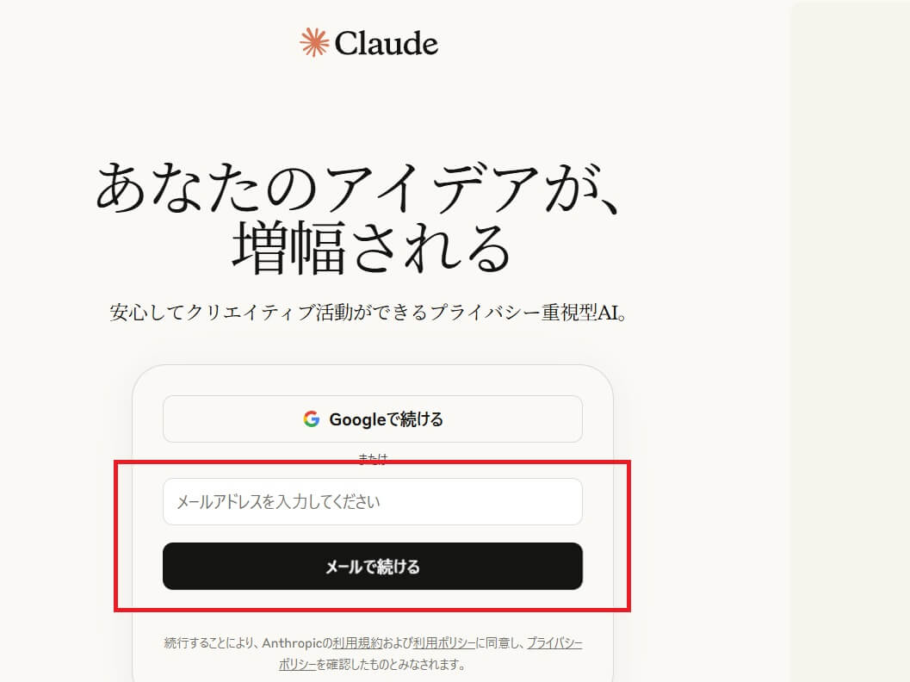
Task: Click the orange Claude starburst logo
Action: [314, 43]
